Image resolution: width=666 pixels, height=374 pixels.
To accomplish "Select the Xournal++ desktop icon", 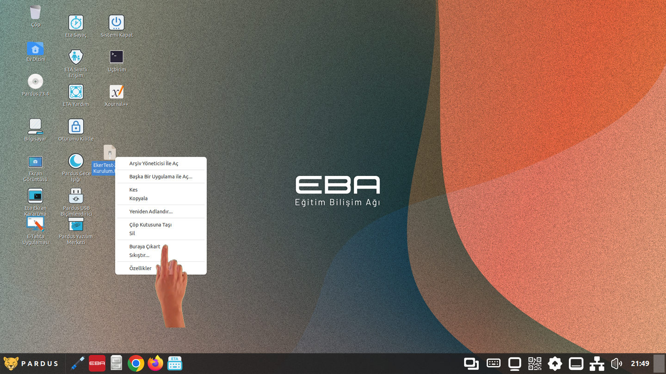I will click(x=117, y=91).
